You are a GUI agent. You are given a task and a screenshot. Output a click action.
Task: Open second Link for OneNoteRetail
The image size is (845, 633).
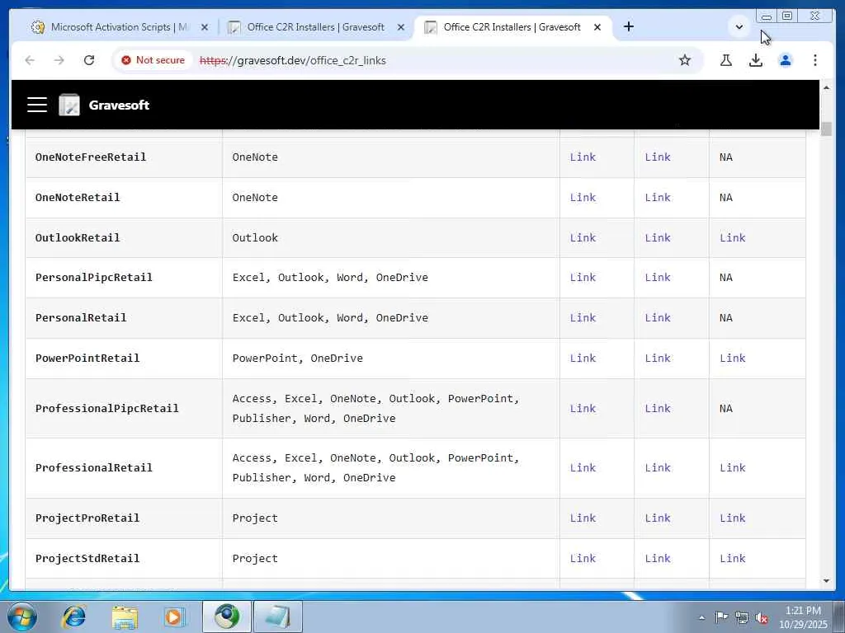[658, 198]
